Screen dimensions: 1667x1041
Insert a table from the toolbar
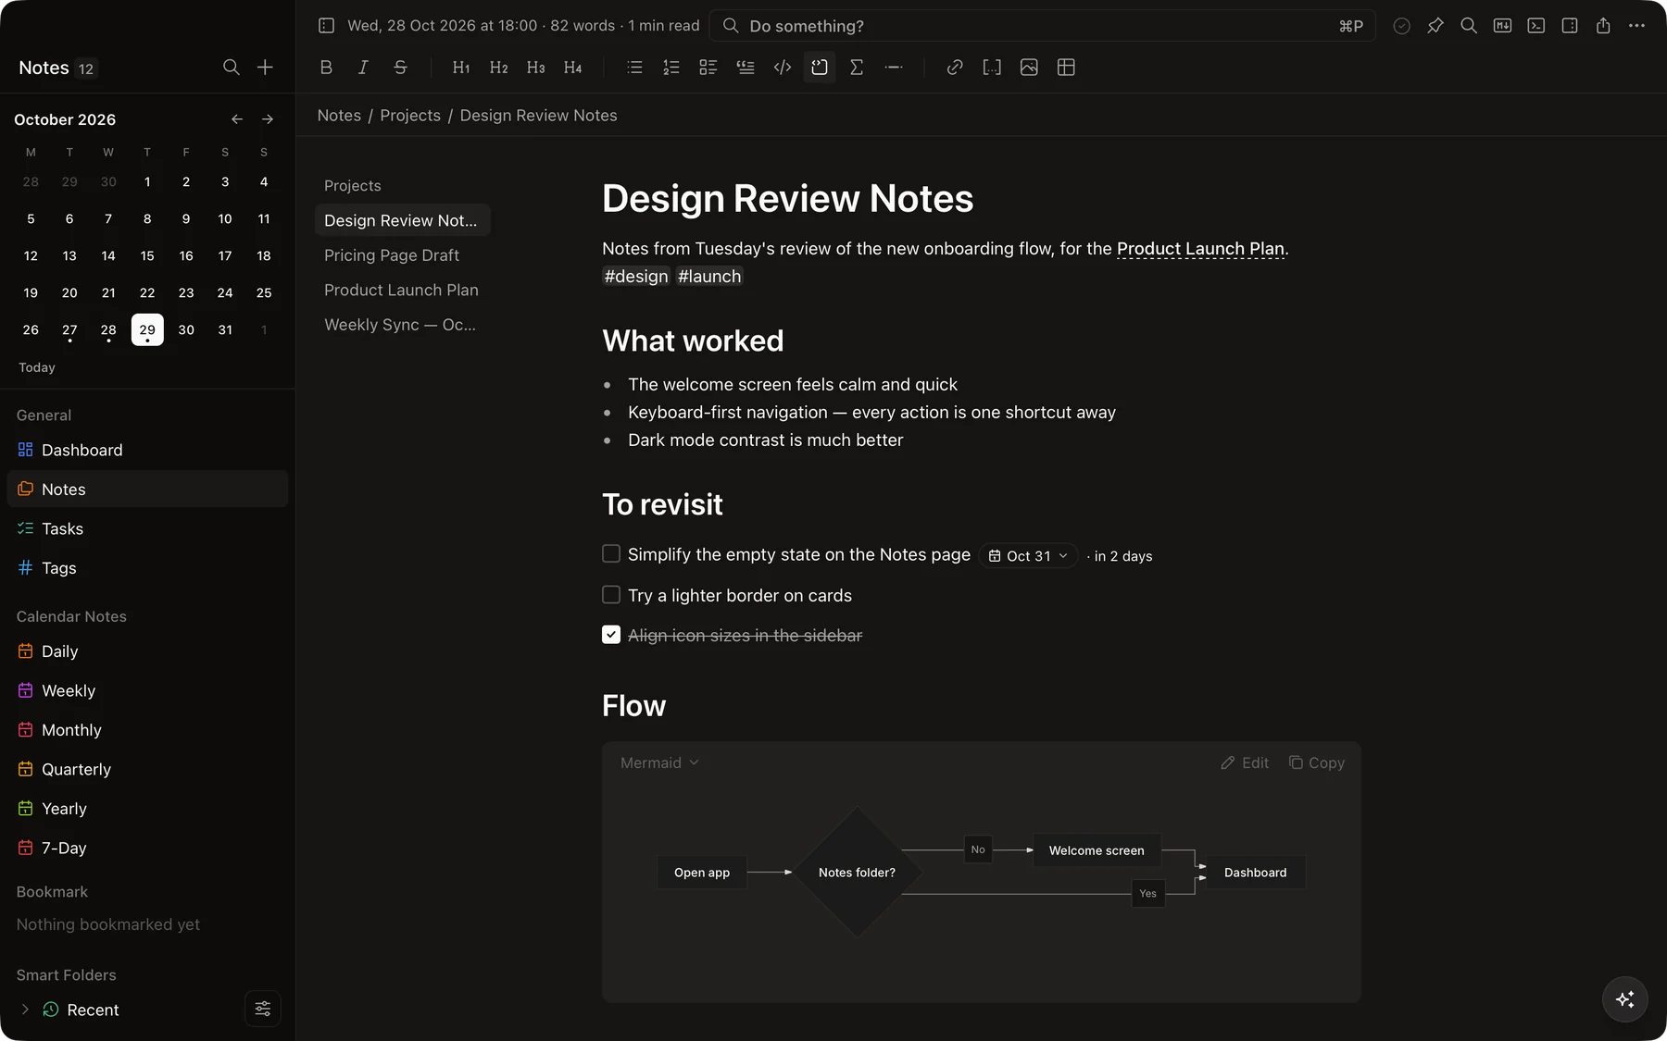pos(1066,68)
